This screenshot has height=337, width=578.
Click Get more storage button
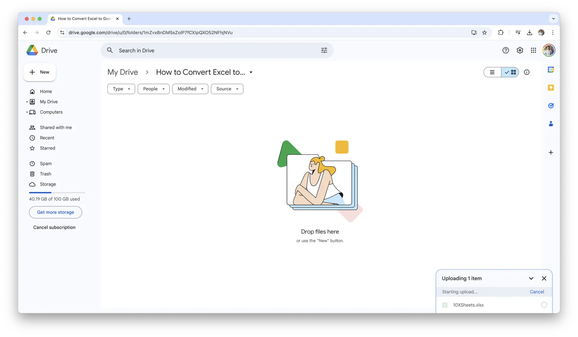55,212
